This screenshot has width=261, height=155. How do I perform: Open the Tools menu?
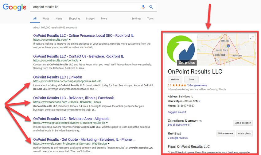click(150, 19)
